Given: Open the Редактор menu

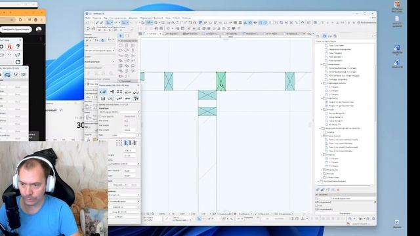Looking at the screenshot, I should coord(96,18).
